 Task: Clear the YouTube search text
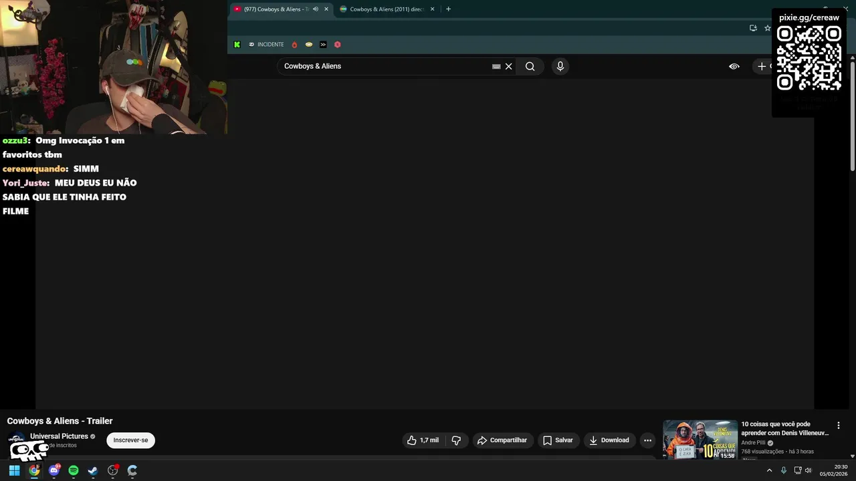(508, 66)
